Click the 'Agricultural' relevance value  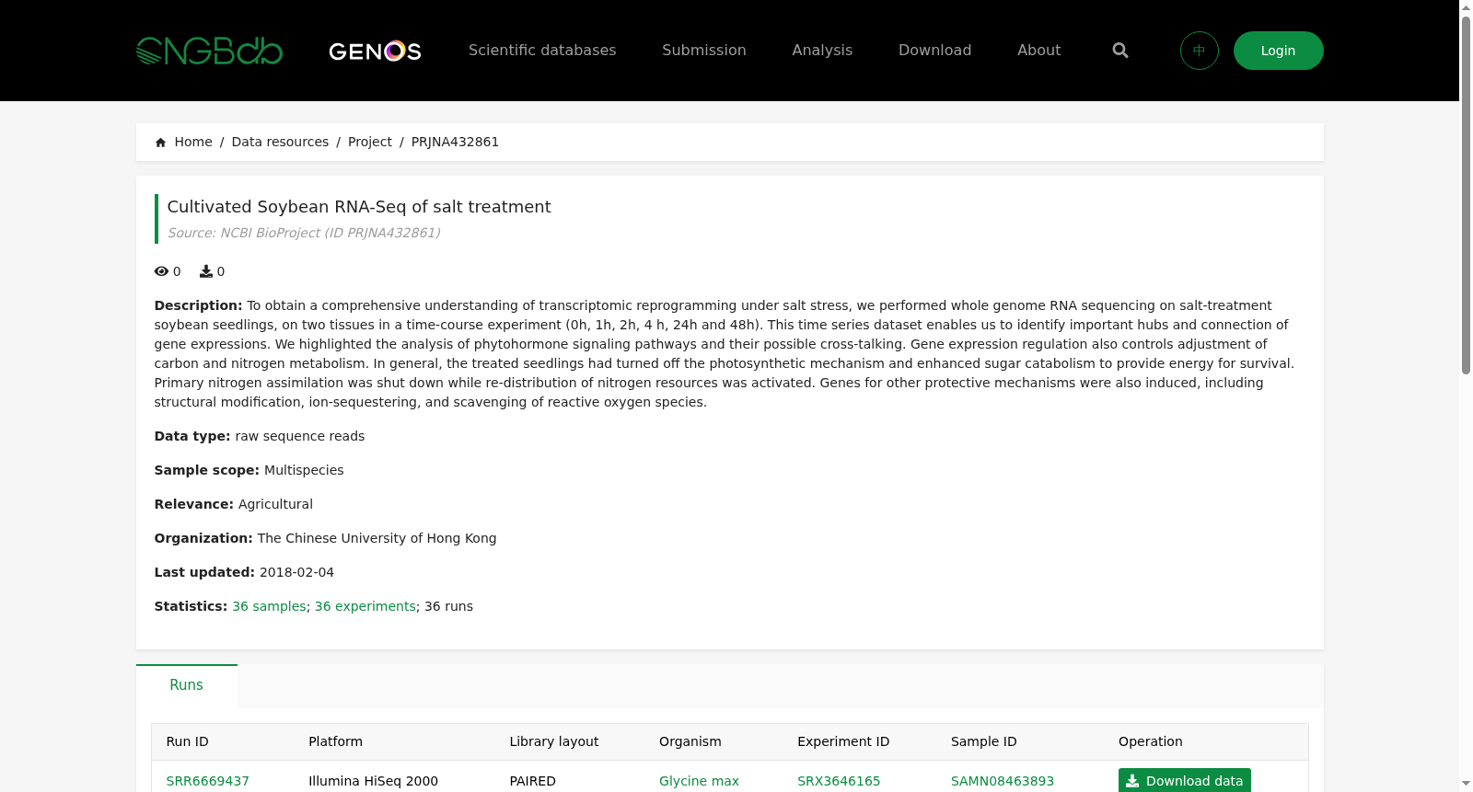click(275, 504)
